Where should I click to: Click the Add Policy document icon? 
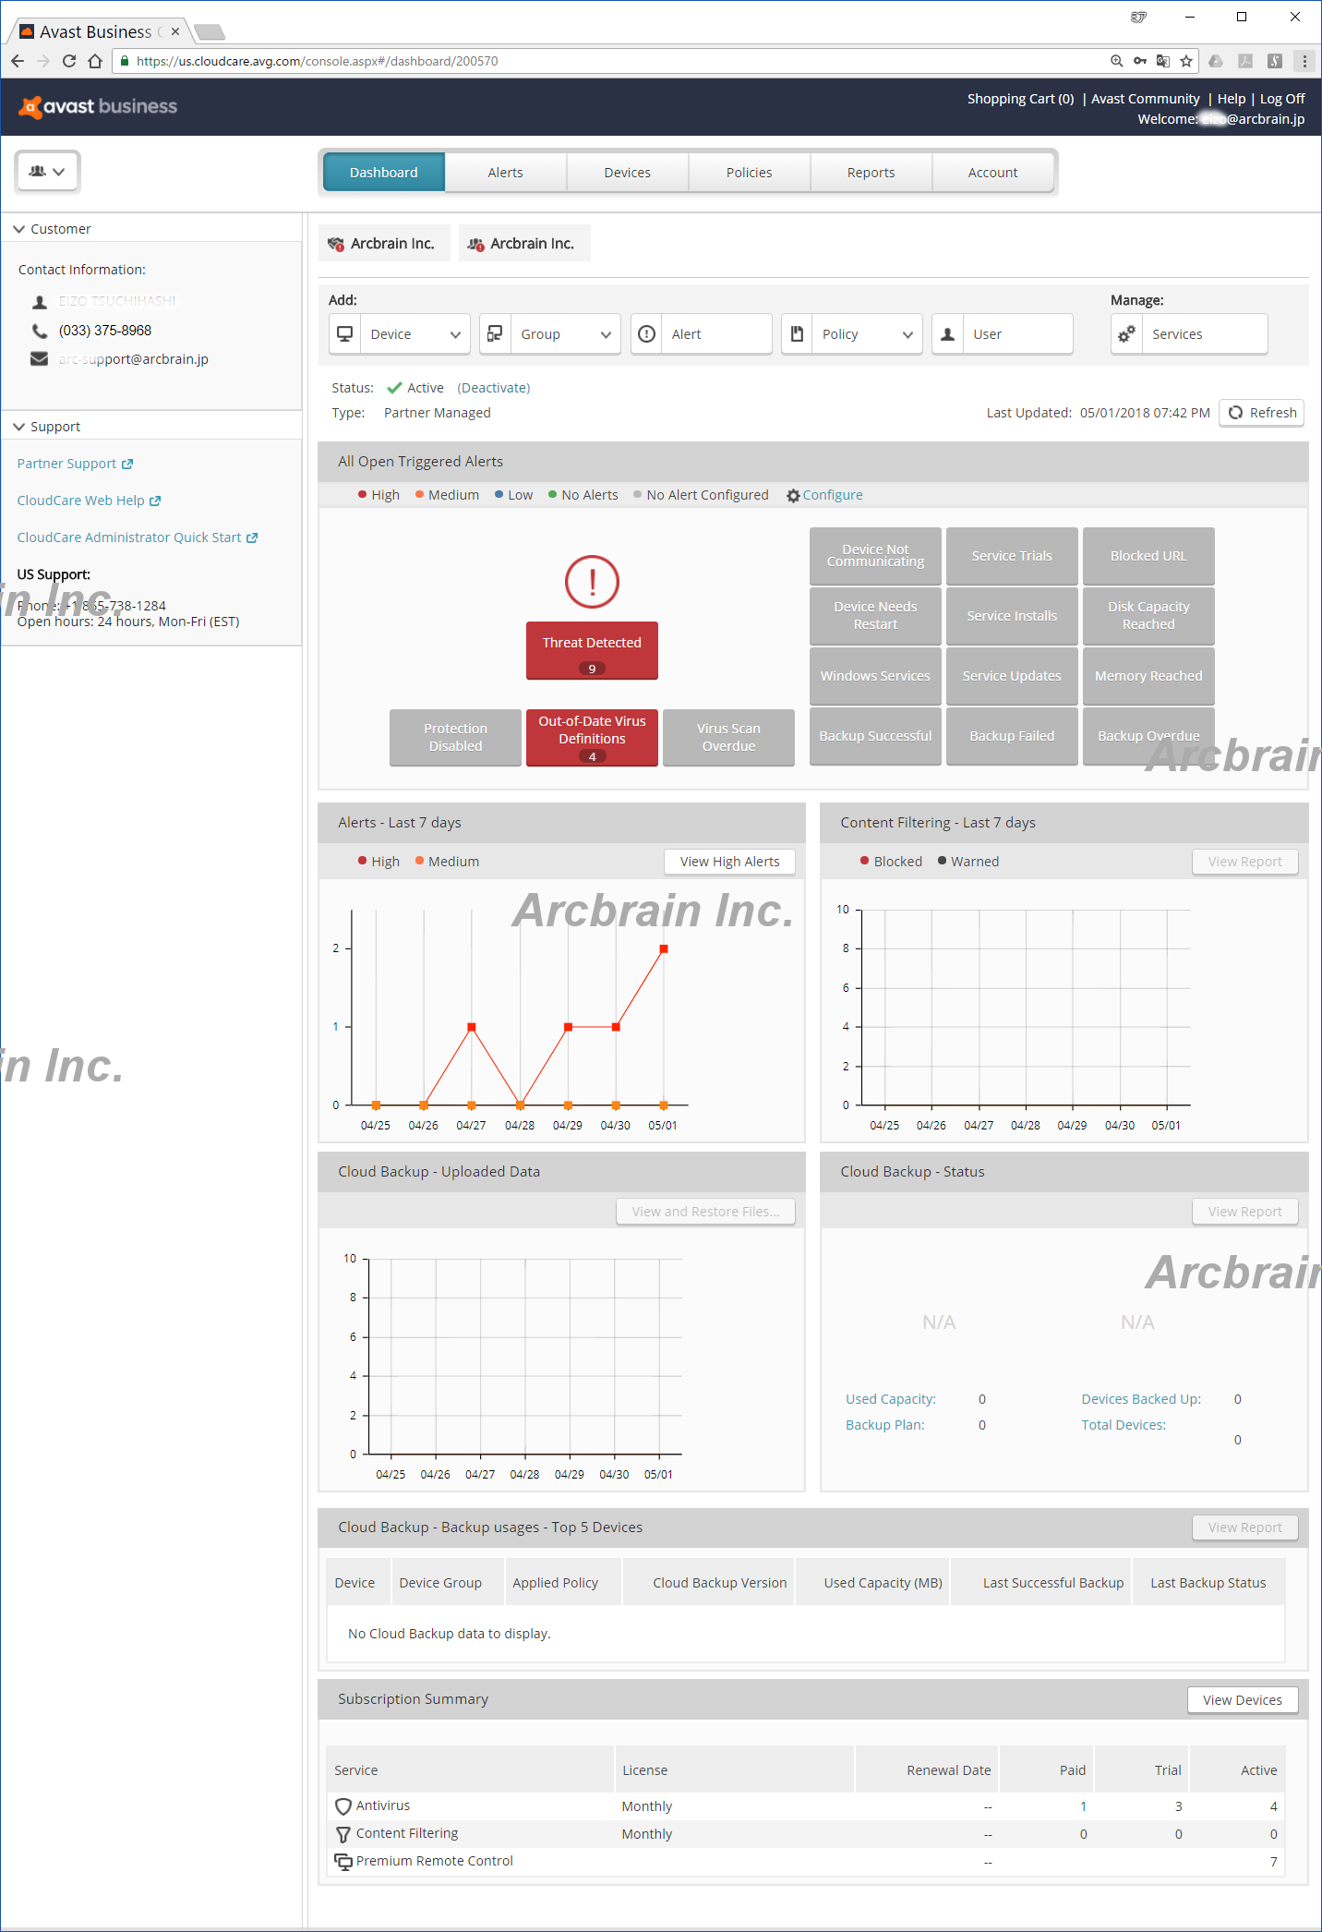point(797,334)
